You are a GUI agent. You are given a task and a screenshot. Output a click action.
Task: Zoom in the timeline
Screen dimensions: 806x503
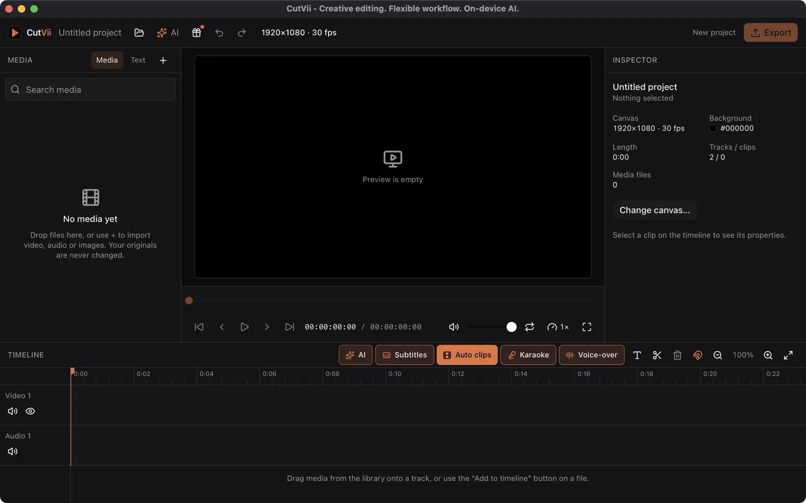click(x=768, y=355)
